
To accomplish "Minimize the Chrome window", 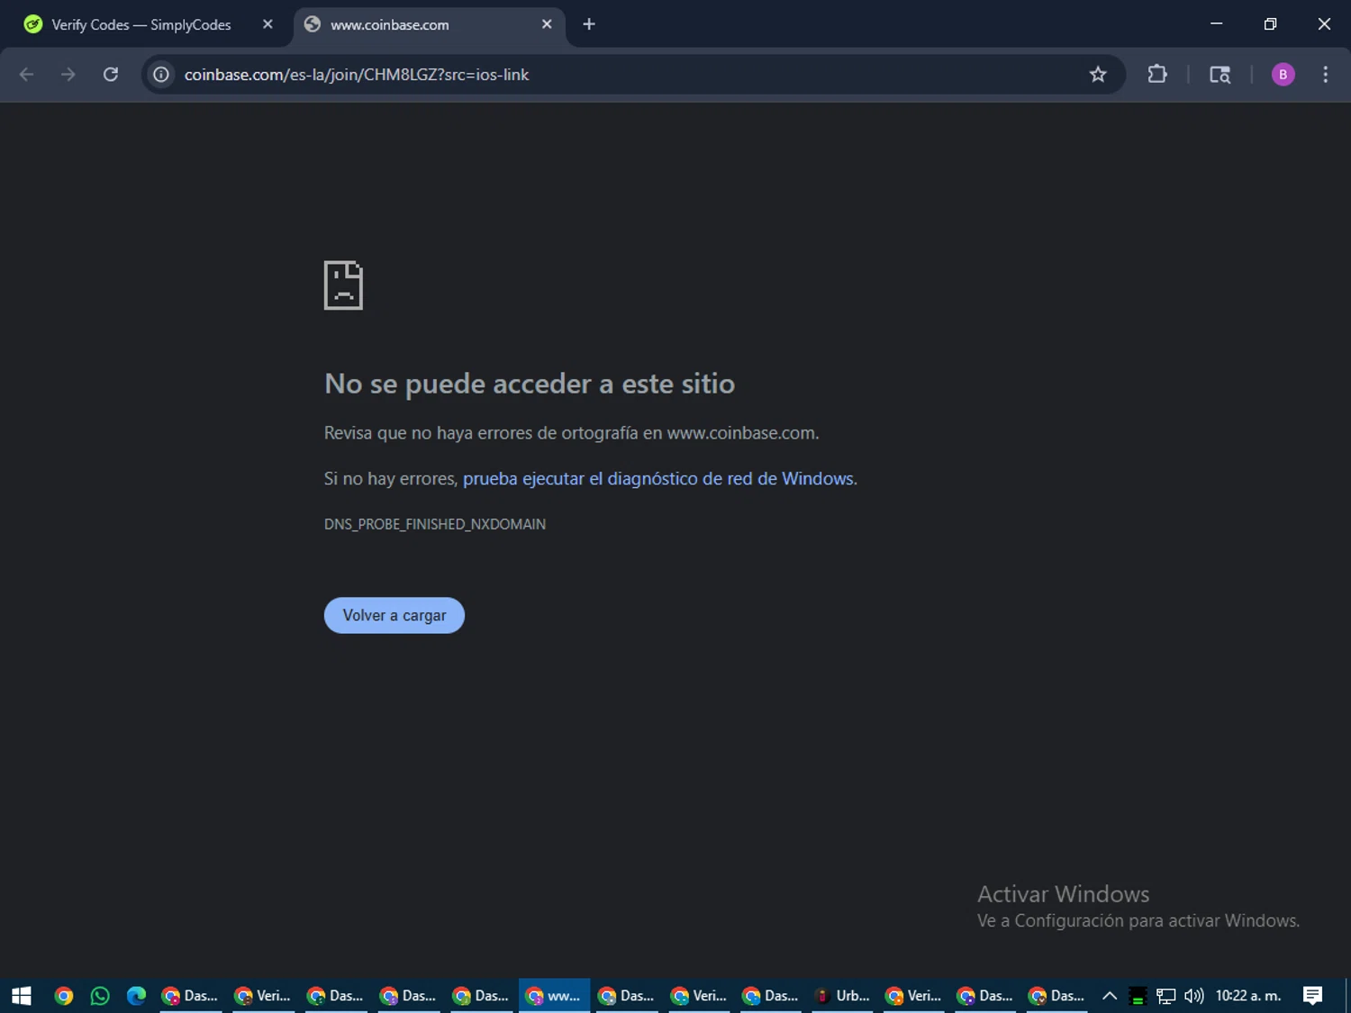I will [1217, 24].
